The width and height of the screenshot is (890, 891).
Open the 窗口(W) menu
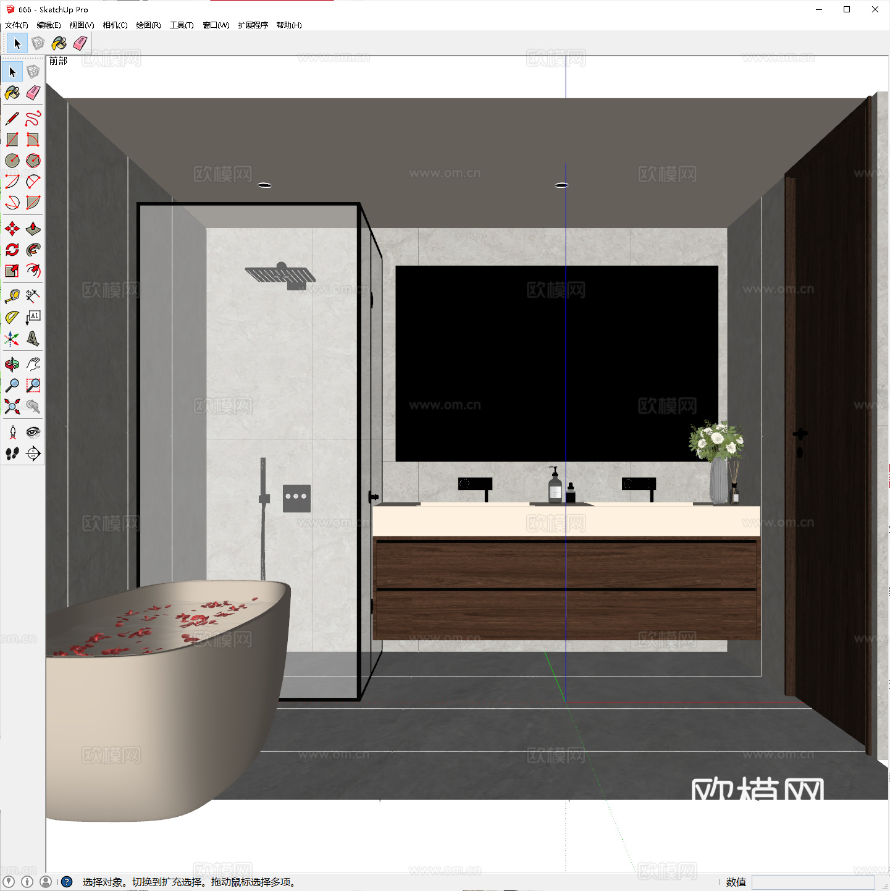pyautogui.click(x=216, y=25)
